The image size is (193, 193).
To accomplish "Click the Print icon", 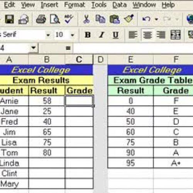I will click(x=41, y=19).
